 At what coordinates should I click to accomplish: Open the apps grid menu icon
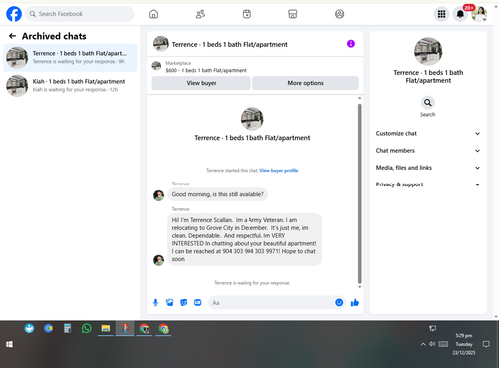pos(441,14)
